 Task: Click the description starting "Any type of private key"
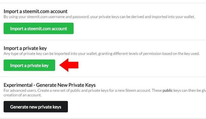point(101,54)
